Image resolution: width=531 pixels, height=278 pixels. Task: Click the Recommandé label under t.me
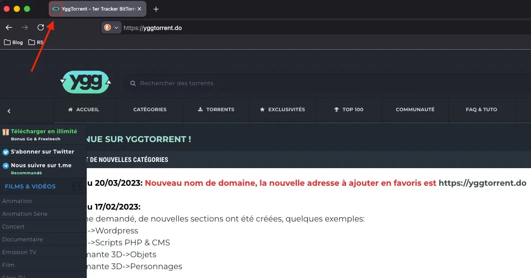point(27,173)
